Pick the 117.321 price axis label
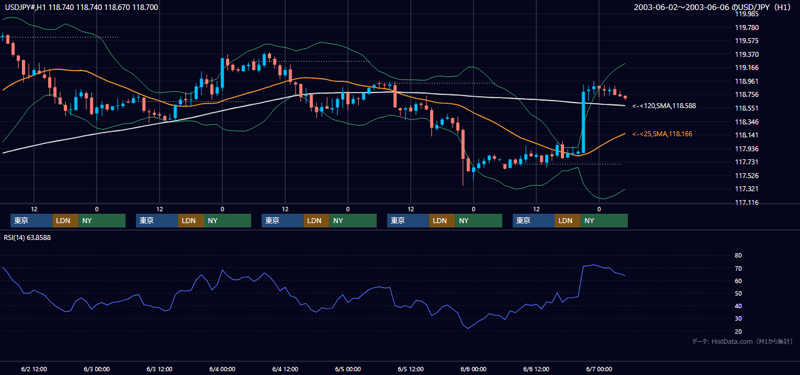 [747, 189]
